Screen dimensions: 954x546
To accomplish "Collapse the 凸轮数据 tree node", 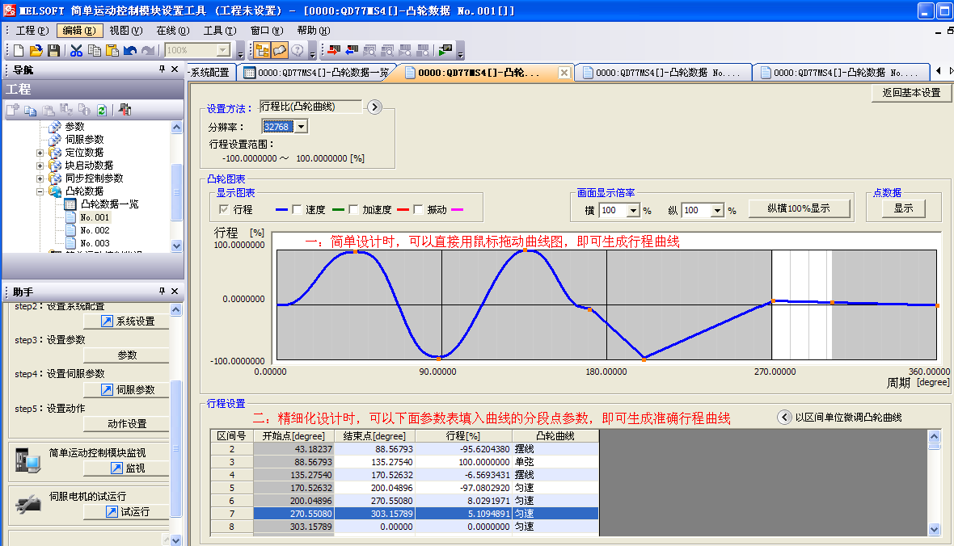I will [x=40, y=191].
